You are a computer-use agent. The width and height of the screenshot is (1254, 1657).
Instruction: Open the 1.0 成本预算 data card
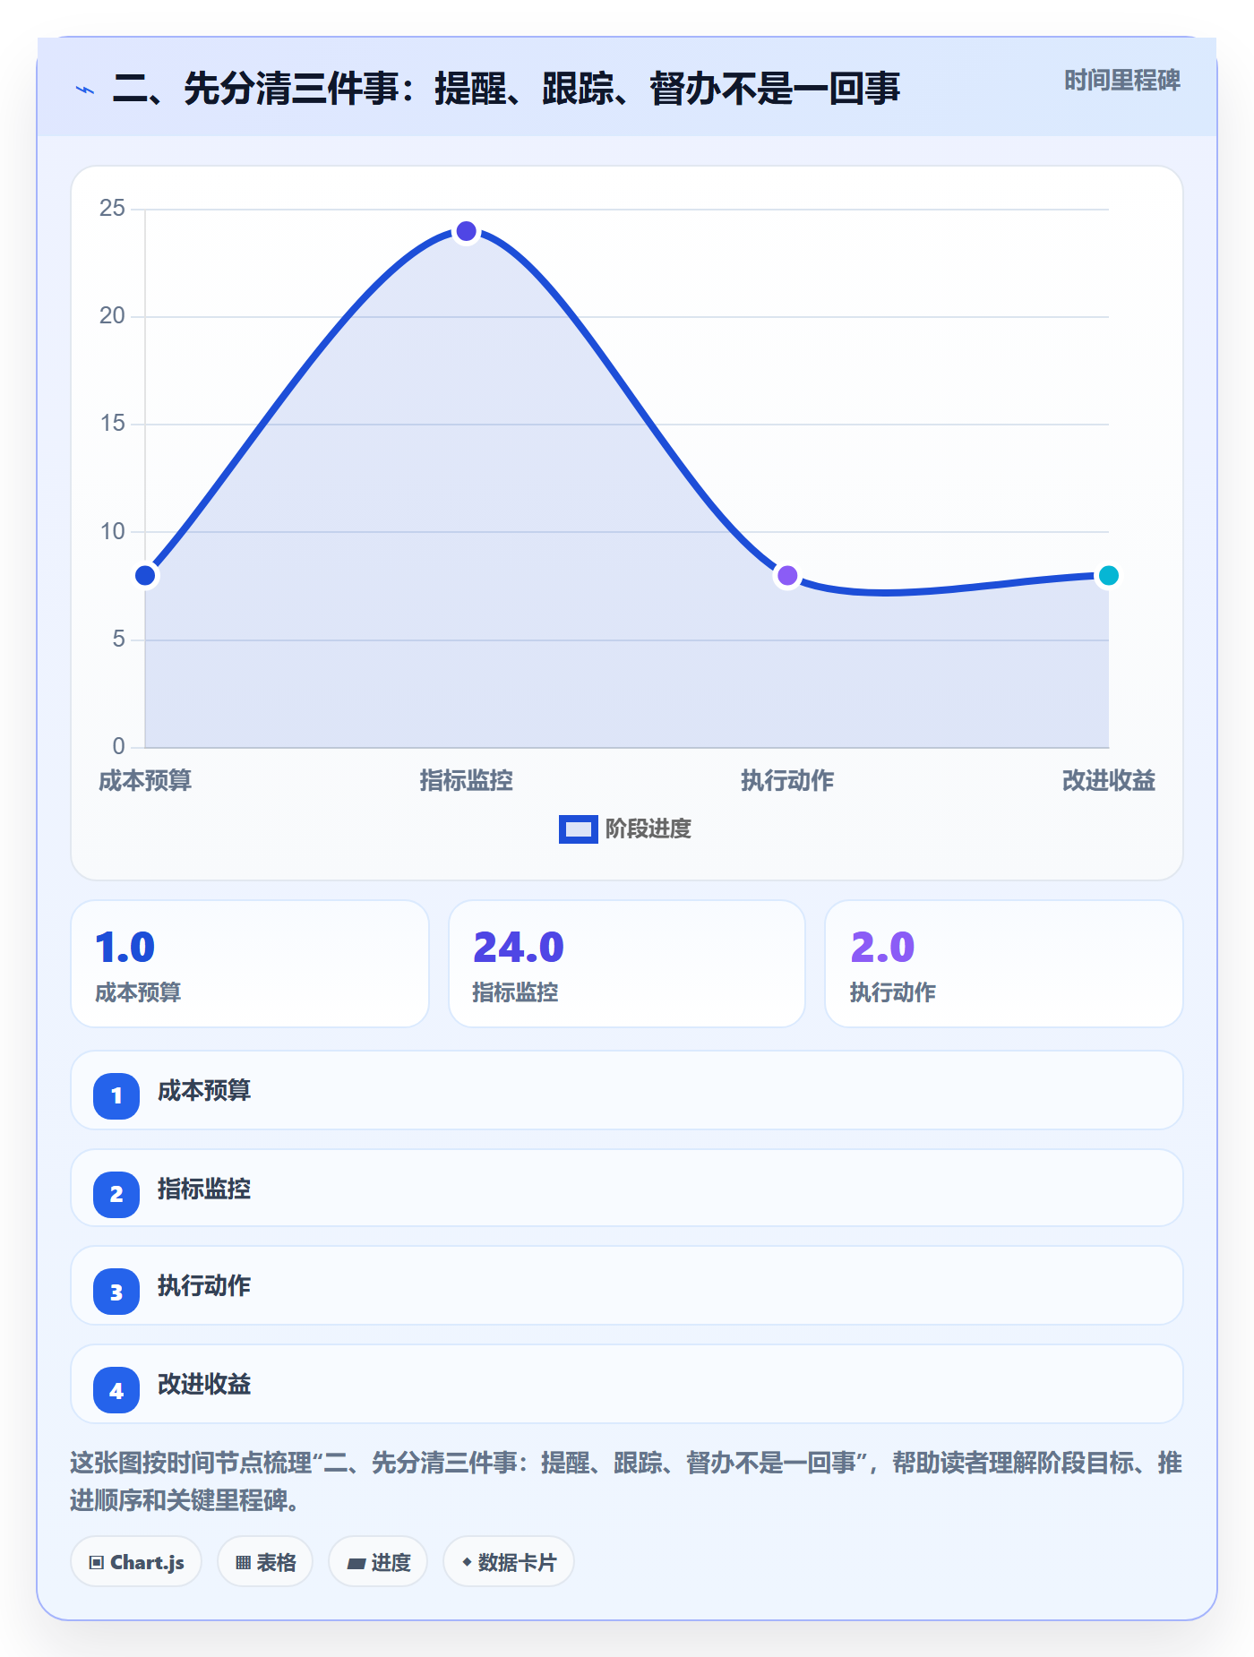coord(250,964)
